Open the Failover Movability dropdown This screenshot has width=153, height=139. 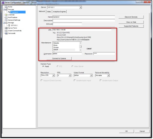point(108,75)
